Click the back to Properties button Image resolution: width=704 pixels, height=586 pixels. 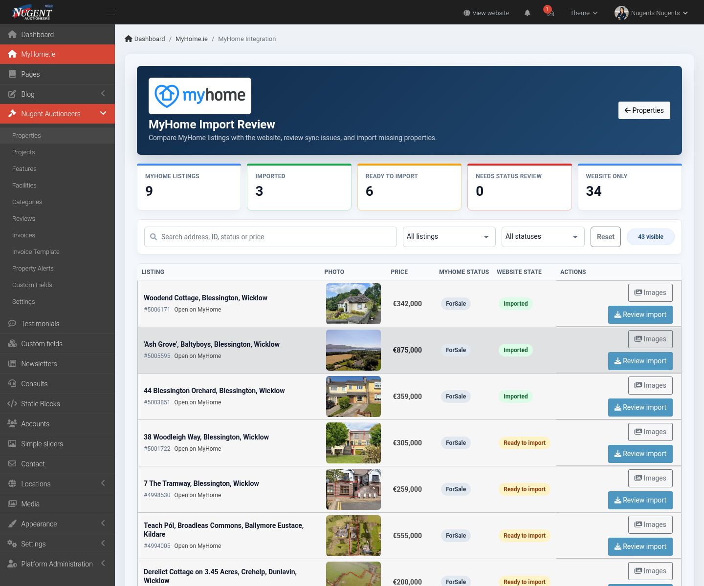(x=644, y=110)
